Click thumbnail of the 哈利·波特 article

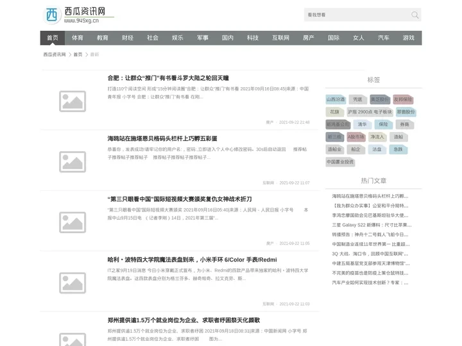pyautogui.click(x=73, y=283)
